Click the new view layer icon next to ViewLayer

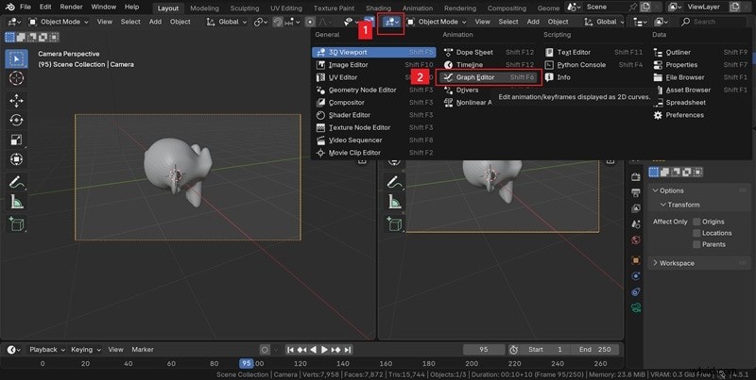[x=734, y=8]
